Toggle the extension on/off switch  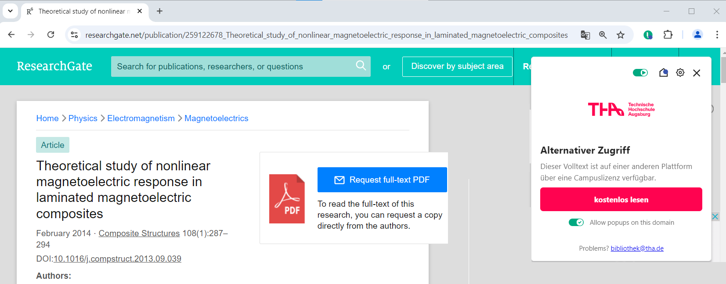click(640, 73)
